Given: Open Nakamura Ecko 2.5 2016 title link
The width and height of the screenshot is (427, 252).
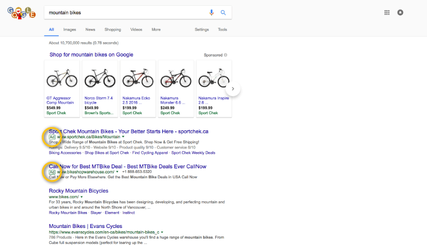Looking at the screenshot, I should pyautogui.click(x=136, y=100).
